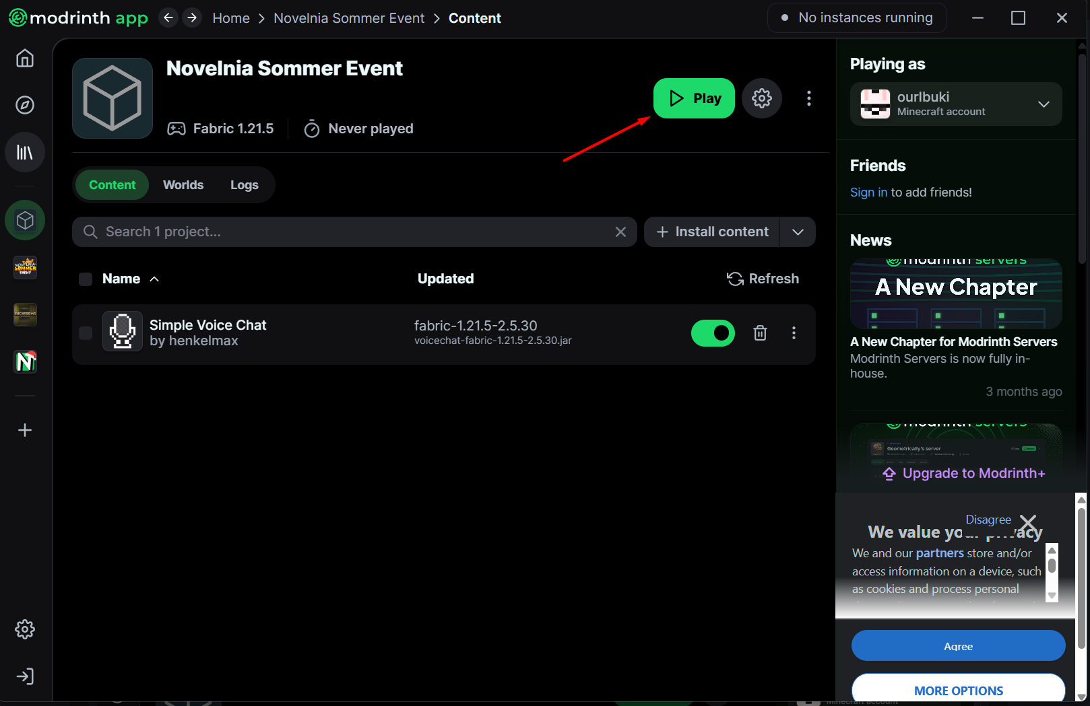Click Upgrade to Modrinth+ link
The width and height of the screenshot is (1090, 706).
pyautogui.click(x=964, y=473)
